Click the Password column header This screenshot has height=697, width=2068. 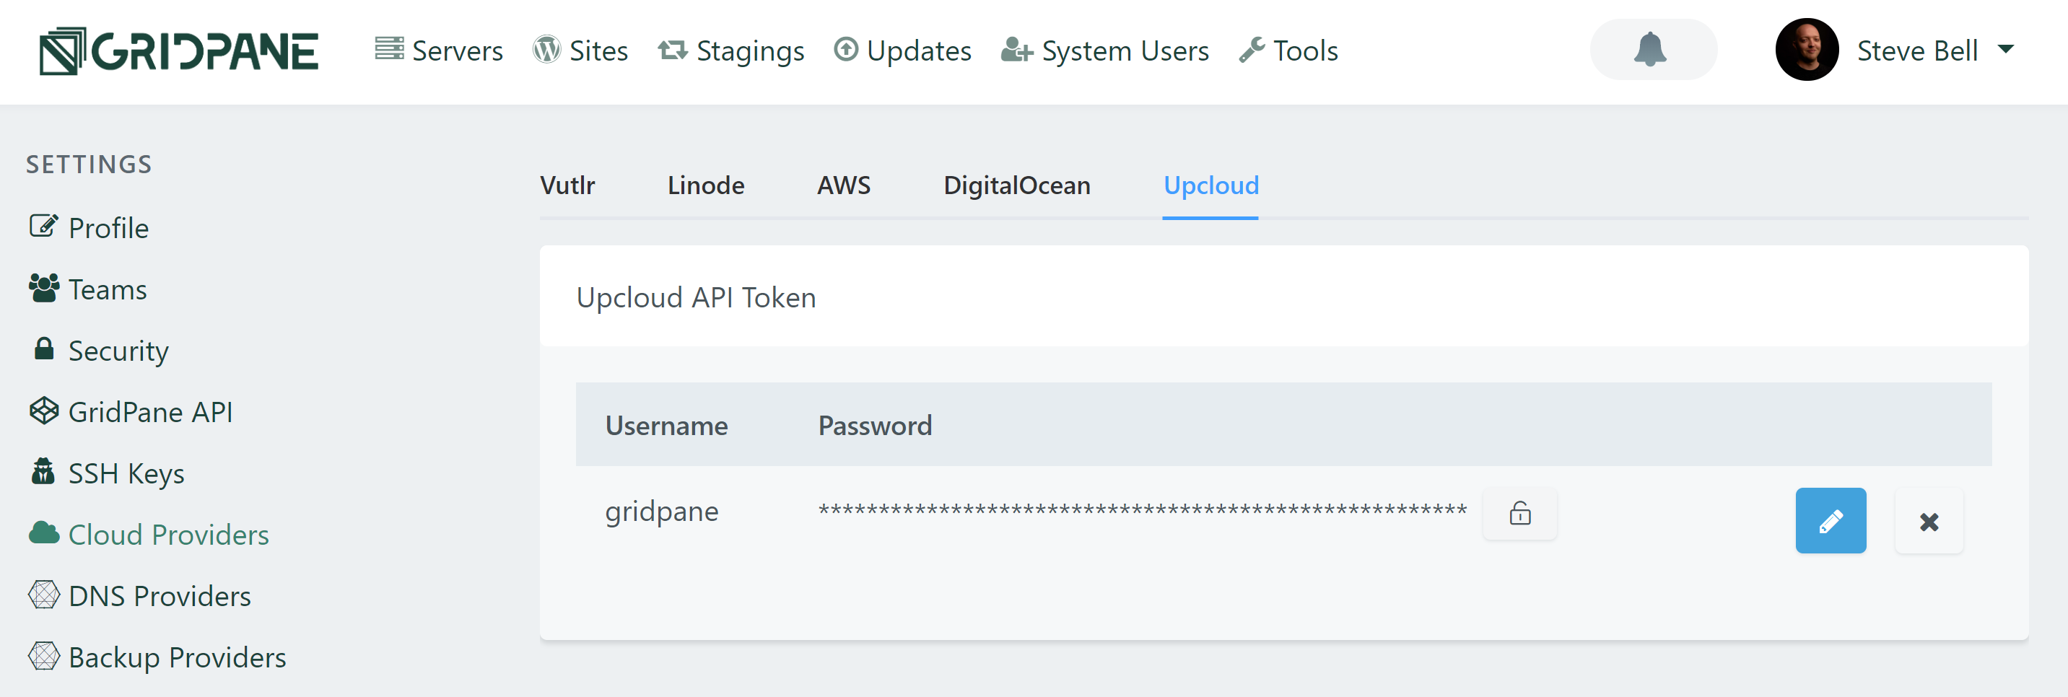click(875, 425)
